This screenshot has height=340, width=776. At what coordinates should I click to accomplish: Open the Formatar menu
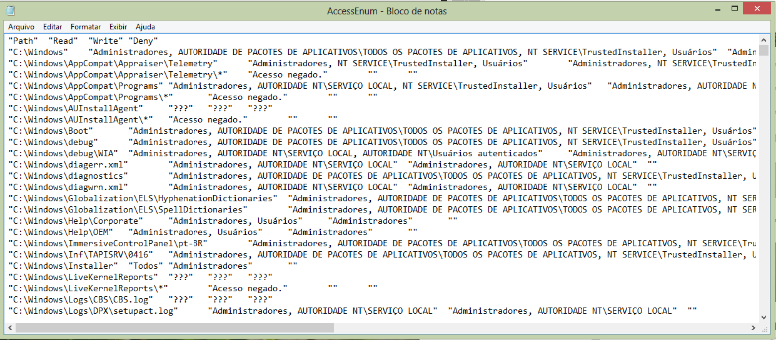pyautogui.click(x=86, y=27)
